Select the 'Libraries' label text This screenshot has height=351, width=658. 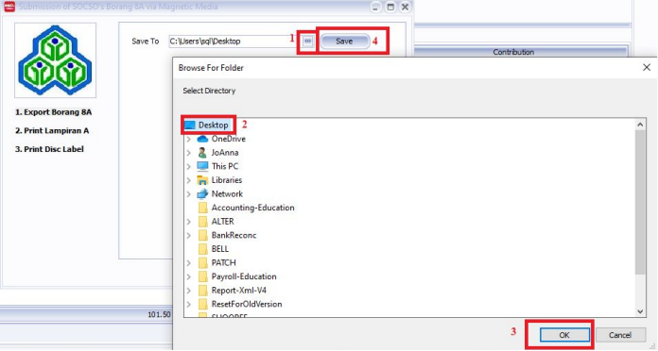(x=227, y=180)
